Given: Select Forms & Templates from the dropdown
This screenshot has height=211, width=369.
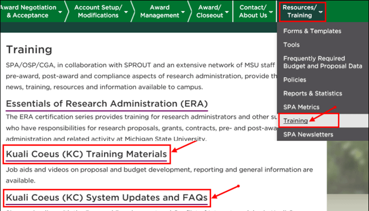Looking at the screenshot, I should click(312, 31).
